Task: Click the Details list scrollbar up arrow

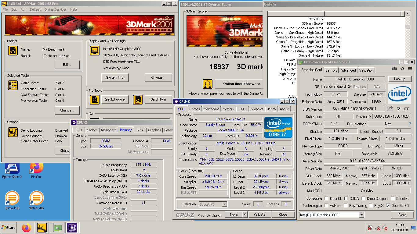Action: click(x=408, y=14)
